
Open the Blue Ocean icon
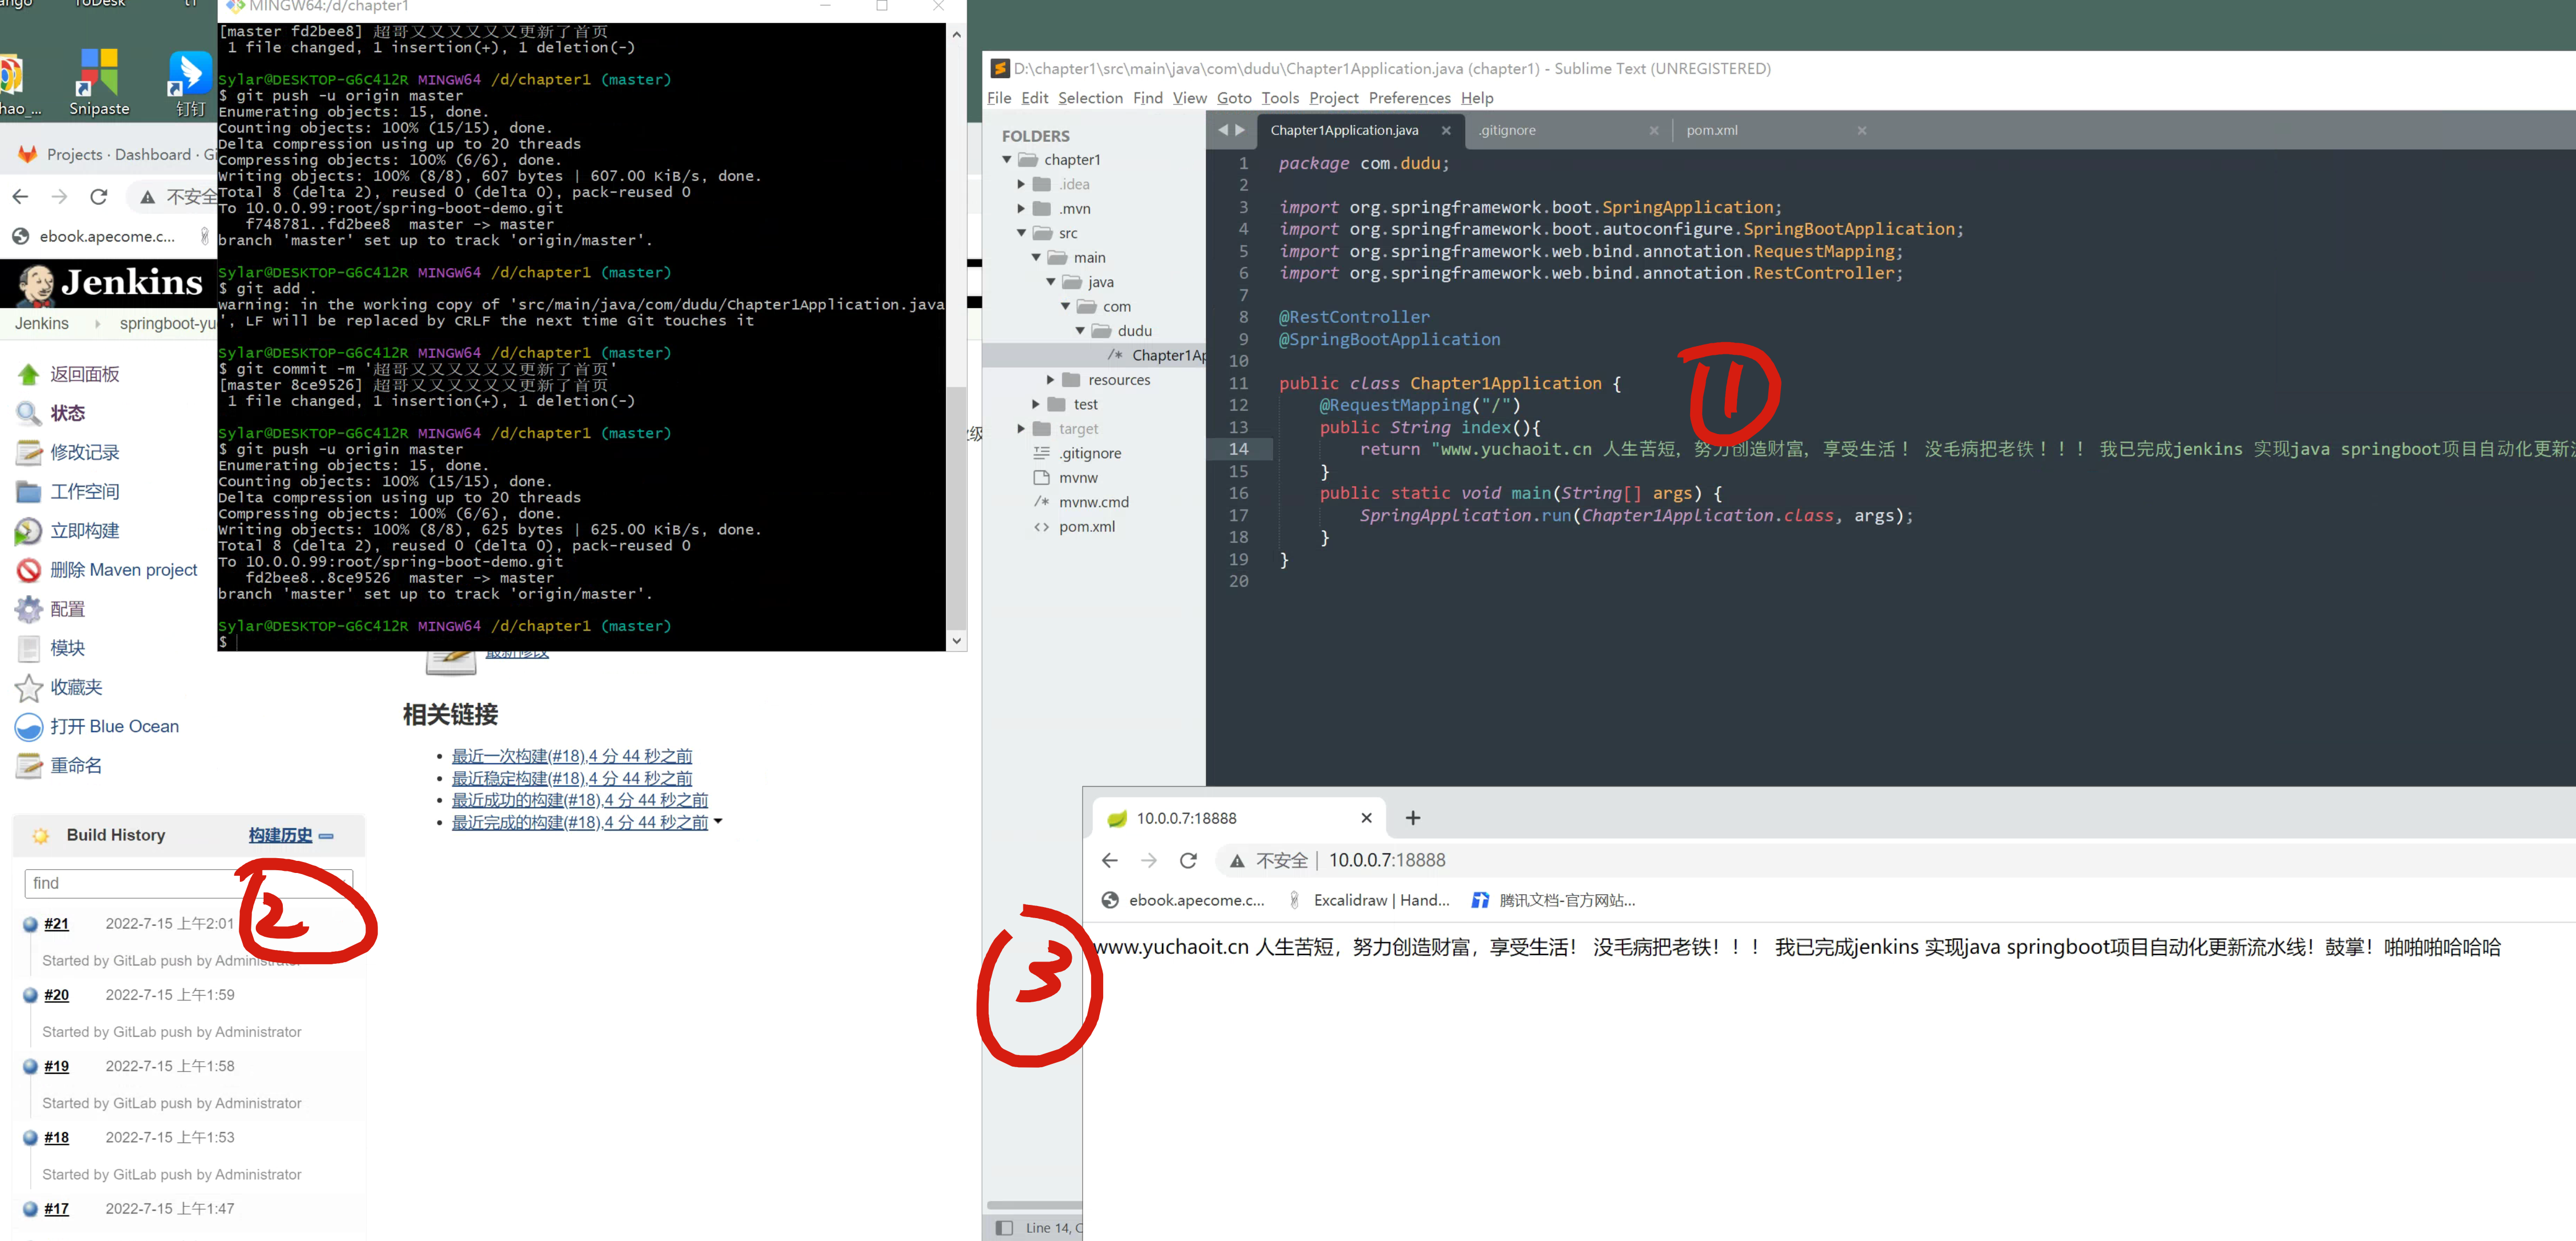pyautogui.click(x=28, y=727)
